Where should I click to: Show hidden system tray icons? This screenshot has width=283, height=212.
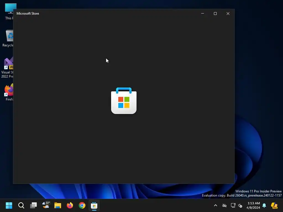click(216, 205)
